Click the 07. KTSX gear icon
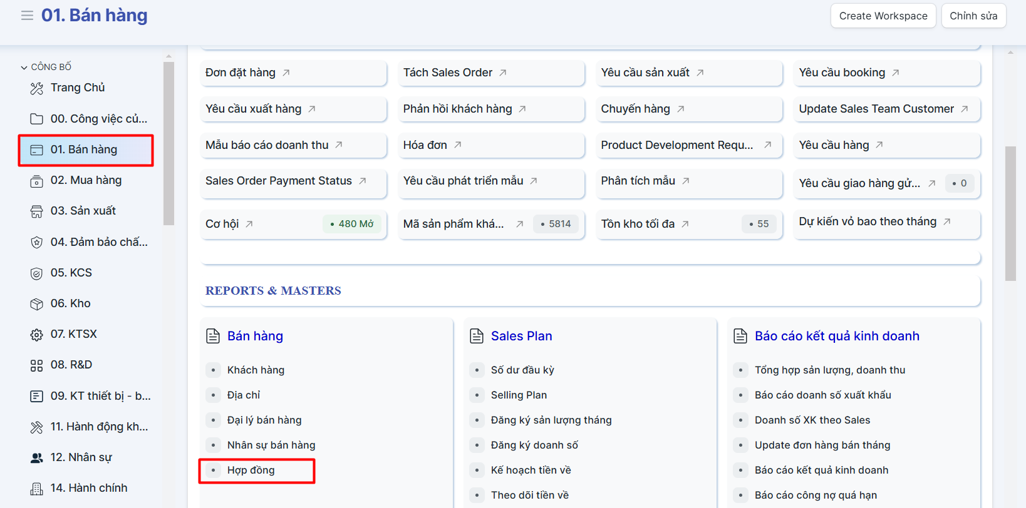The height and width of the screenshot is (508, 1026). (x=37, y=335)
